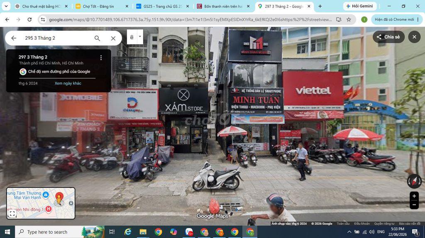Click the 'Hỏi Gemini' button
Image resolution: width=425 pixels, height=238 pixels.
coord(360,6)
